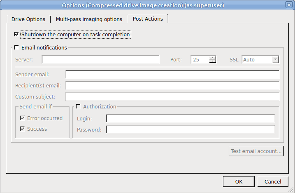Enable the Email notifications checkbox
The height and width of the screenshot is (193, 295).
coord(16,47)
